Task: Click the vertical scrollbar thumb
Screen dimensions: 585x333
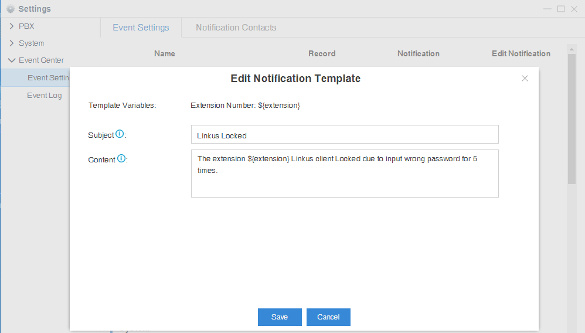Action: (572, 118)
